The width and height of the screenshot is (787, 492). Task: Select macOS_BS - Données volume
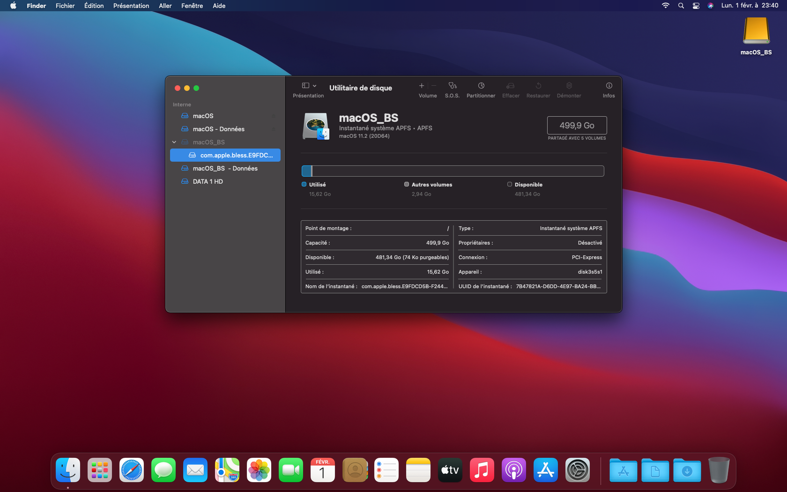coord(225,168)
